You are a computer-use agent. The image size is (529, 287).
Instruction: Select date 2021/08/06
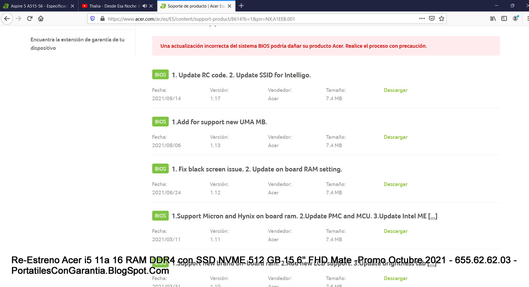click(166, 145)
